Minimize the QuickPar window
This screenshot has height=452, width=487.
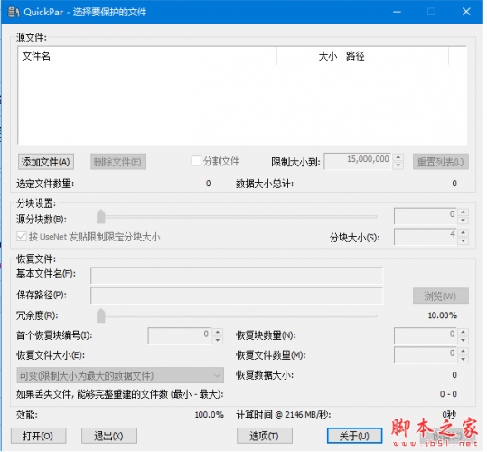click(x=397, y=12)
